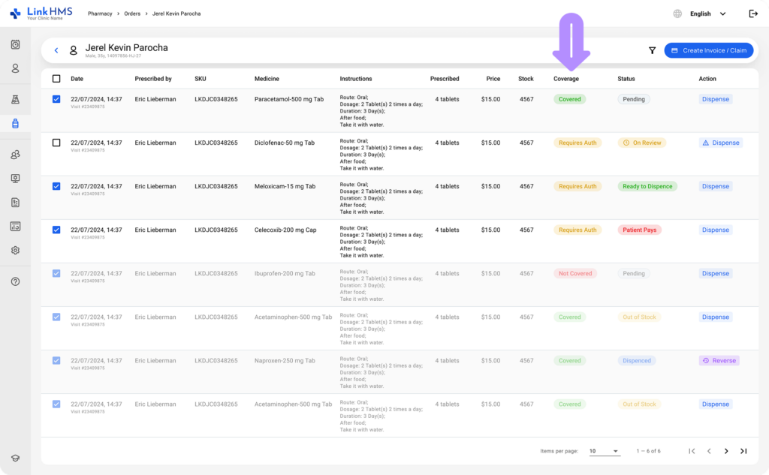This screenshot has height=475, width=769.
Task: Click the Not Covered badge on the Ibuprofen row
Action: click(574, 274)
